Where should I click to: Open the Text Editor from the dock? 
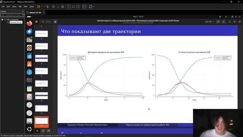pos(29,89)
